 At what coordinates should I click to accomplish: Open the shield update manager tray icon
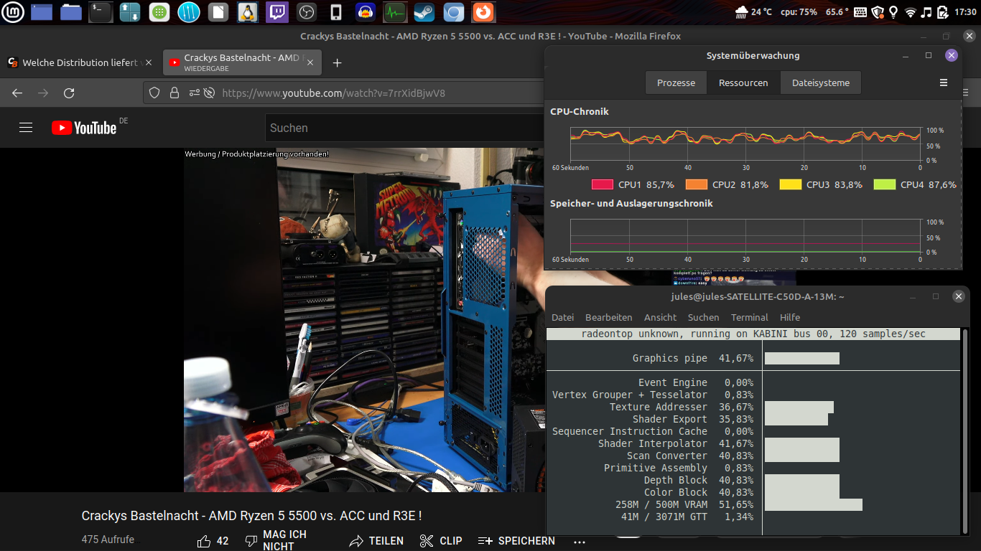click(878, 11)
